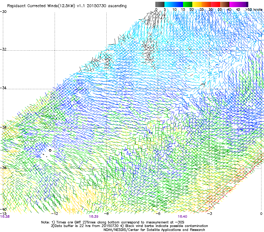Click the small black island circle marker
Image resolution: width=264 pixels, height=232 pixels.
tap(50, 151)
